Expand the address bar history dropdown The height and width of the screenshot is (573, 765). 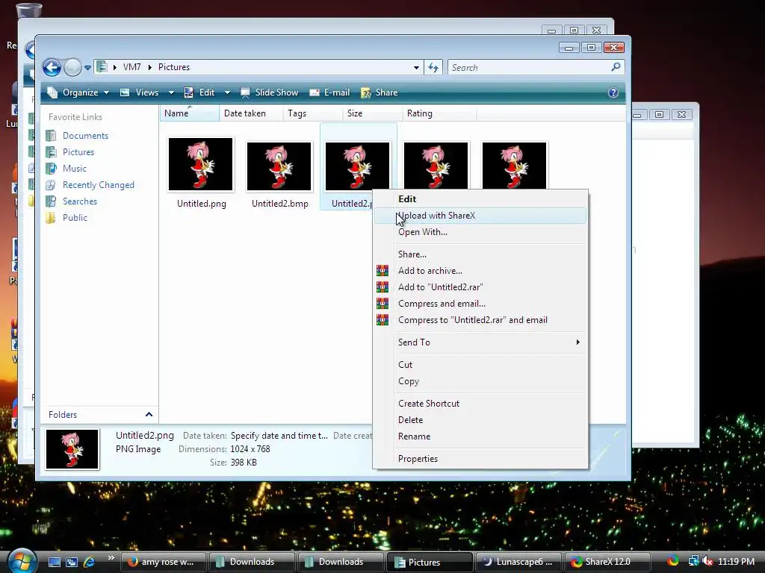pyautogui.click(x=416, y=67)
